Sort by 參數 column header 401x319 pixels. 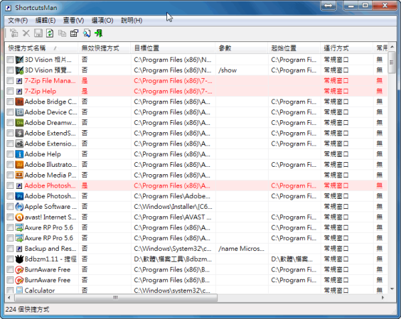coord(242,48)
